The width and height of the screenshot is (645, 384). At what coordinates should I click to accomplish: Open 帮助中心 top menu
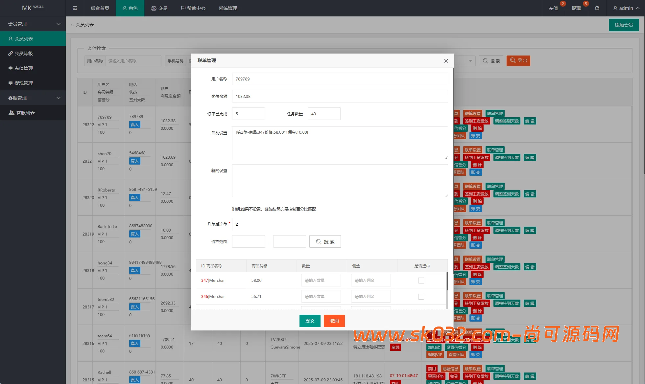pyautogui.click(x=193, y=8)
